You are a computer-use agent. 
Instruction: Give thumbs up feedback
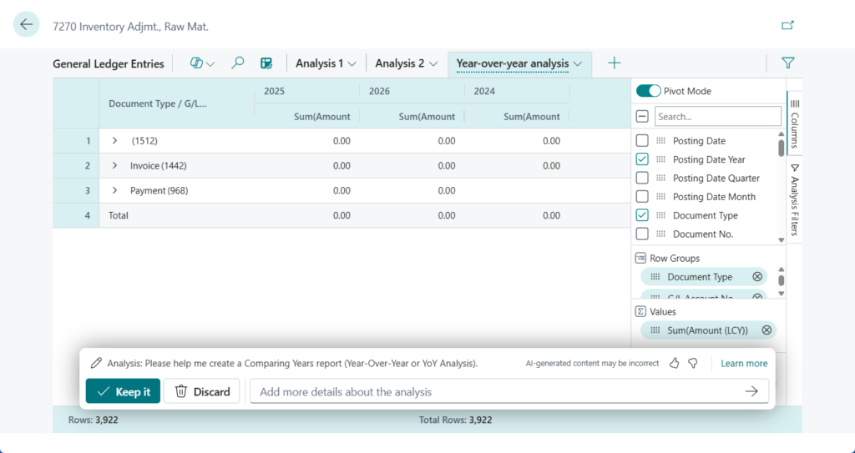pos(675,364)
